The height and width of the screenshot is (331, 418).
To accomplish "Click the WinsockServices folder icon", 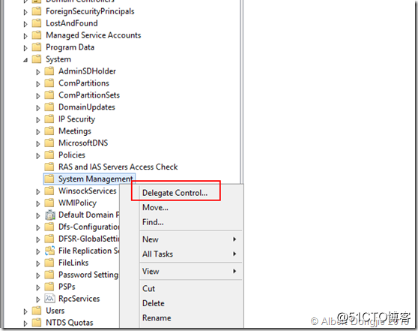I will tap(49, 191).
